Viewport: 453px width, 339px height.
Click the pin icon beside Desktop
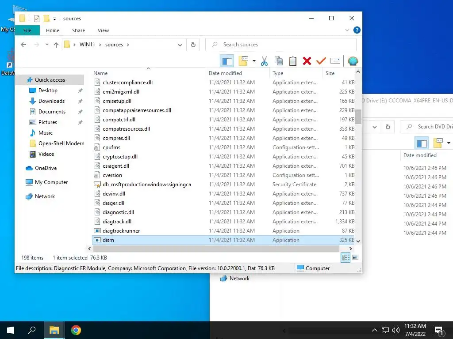[x=81, y=90]
